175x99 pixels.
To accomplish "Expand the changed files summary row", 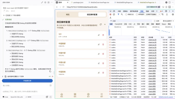I will click(27, 76).
